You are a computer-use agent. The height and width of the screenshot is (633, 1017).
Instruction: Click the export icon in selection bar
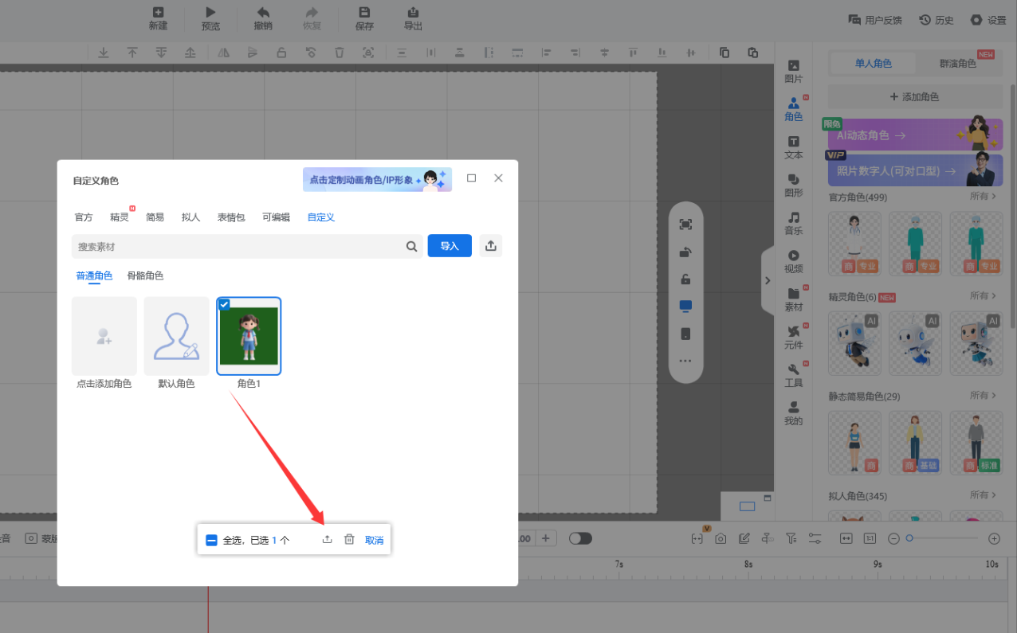point(327,540)
